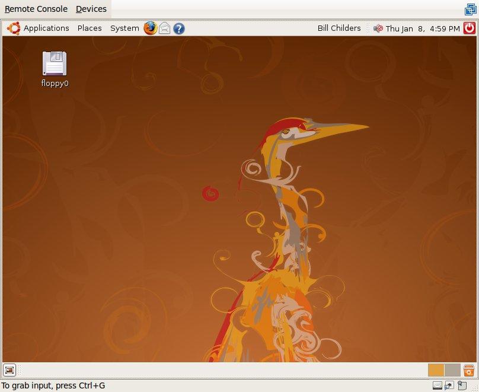Click the Bill Childers user name
Viewport: 479px width, 392px height.
(339, 28)
